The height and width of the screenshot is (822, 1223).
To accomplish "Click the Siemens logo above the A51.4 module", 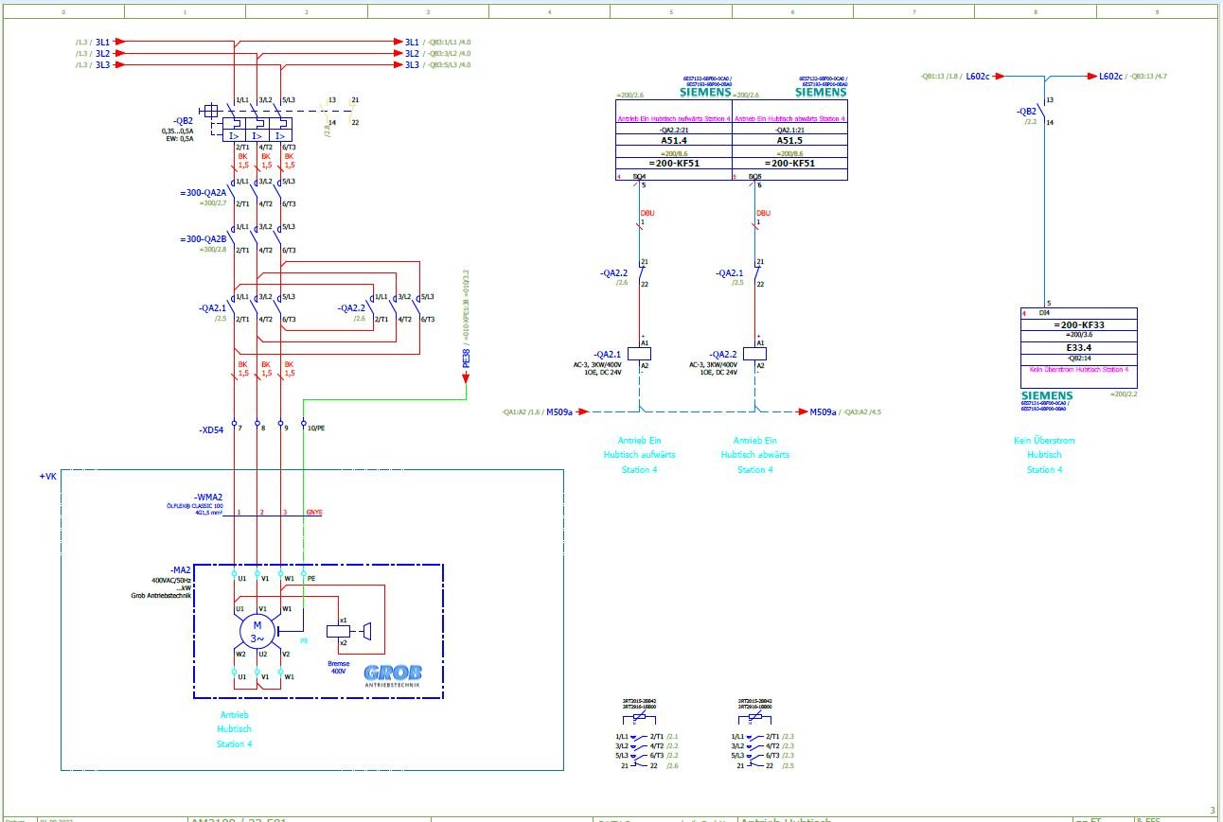I will coord(706,92).
